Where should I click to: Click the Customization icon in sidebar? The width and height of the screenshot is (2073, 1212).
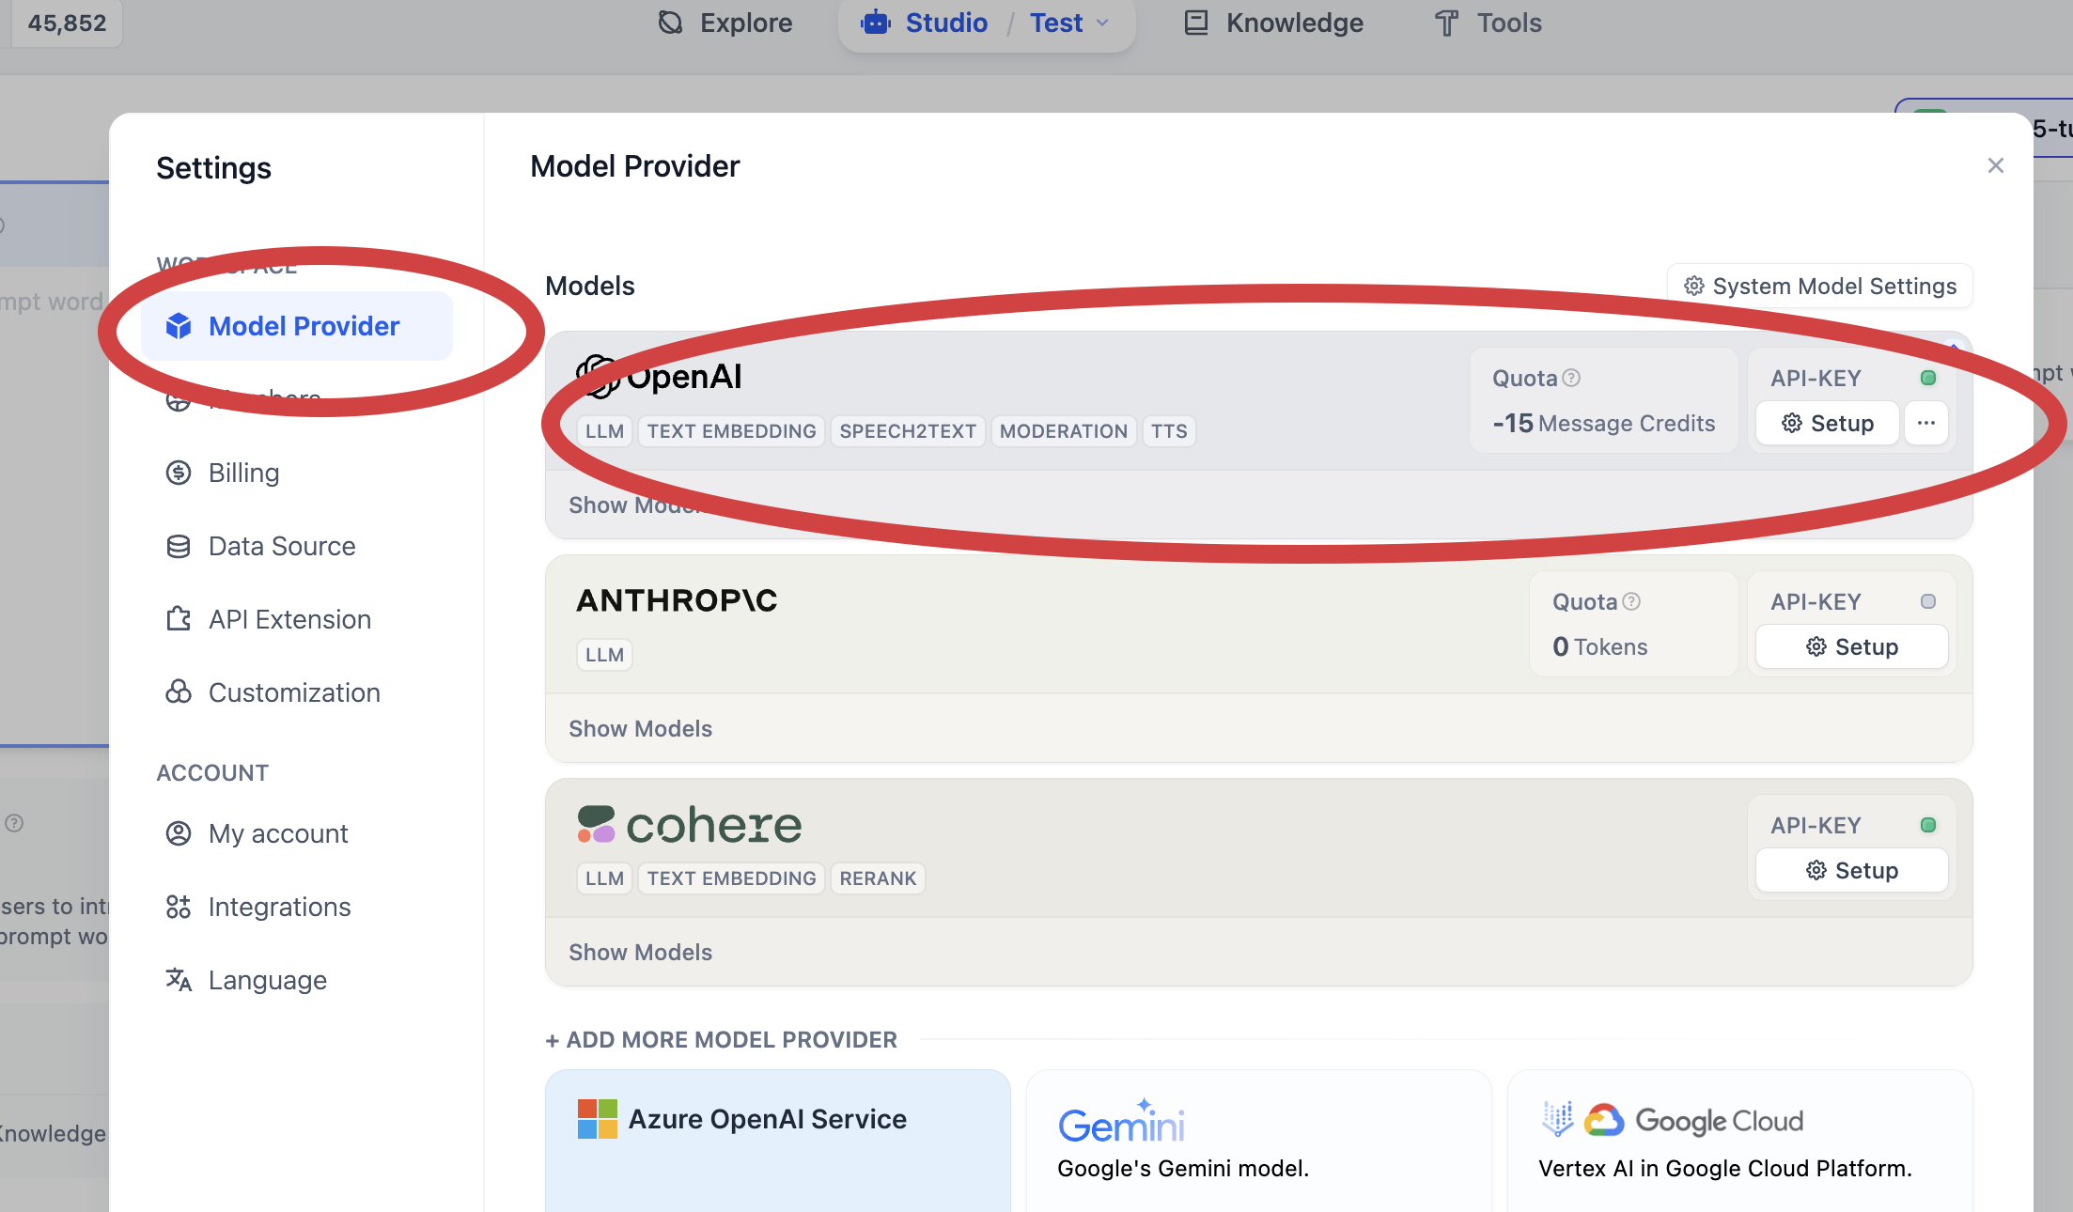(179, 692)
